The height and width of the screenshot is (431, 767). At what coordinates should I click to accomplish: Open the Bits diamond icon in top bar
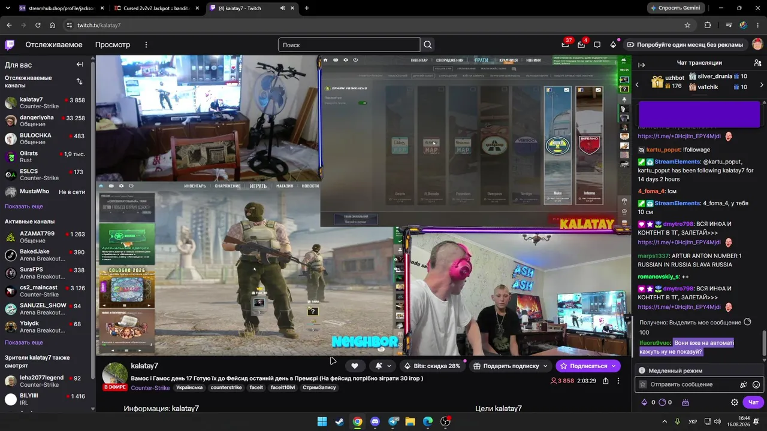(x=613, y=45)
